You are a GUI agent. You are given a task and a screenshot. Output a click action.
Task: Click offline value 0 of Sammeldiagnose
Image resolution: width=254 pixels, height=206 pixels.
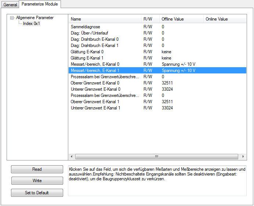tap(163, 27)
